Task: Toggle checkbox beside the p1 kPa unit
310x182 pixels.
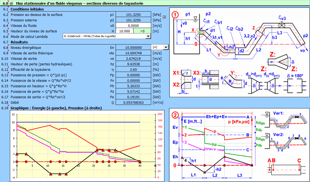Action: [164, 17]
